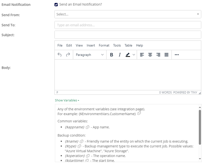202x164 pixels.
Task: Apply the highlight color swatch
Action: click(x=128, y=55)
